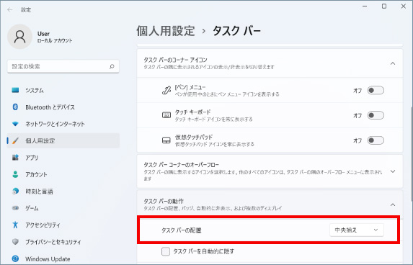This screenshot has width=413, height=265.
Task: Open 時刻と言語 settings category
Action: coord(63,192)
